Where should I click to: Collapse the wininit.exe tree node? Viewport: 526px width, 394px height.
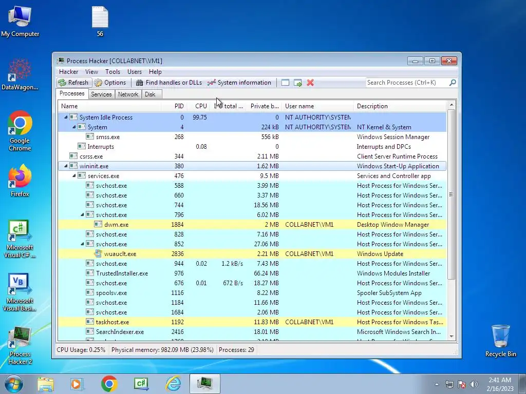click(66, 166)
